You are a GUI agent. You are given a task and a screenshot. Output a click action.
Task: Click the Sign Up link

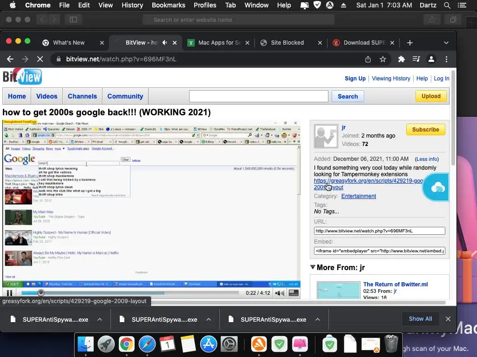click(x=355, y=78)
